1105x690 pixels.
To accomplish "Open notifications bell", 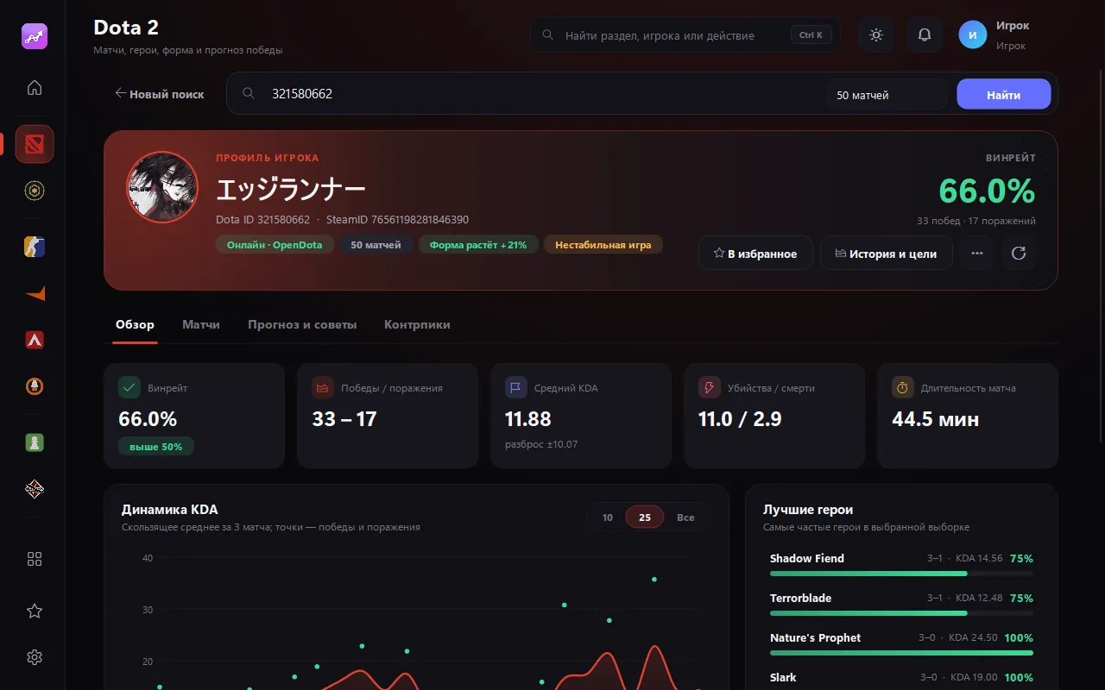I will pyautogui.click(x=925, y=35).
